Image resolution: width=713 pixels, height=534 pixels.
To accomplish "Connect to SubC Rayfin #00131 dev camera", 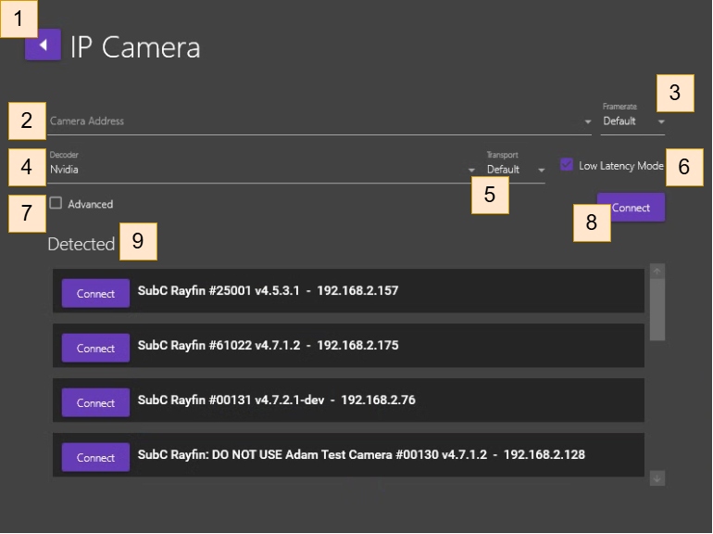I will click(95, 402).
